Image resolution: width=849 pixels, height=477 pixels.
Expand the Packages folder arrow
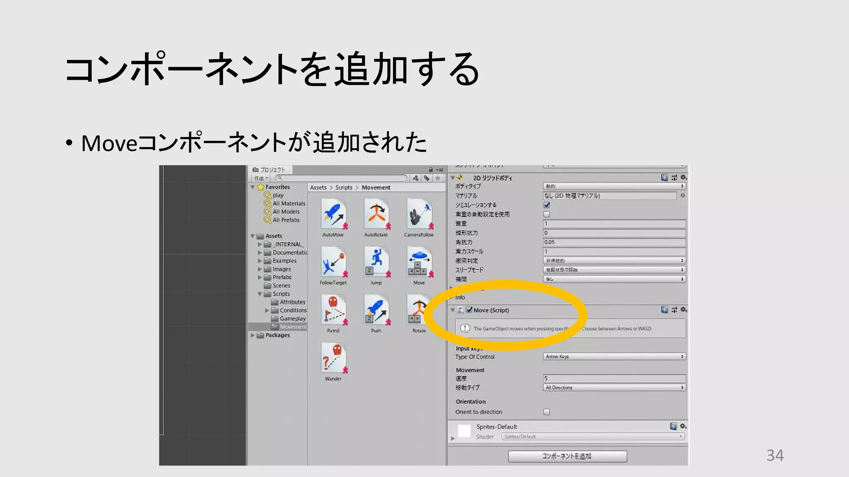click(x=252, y=335)
